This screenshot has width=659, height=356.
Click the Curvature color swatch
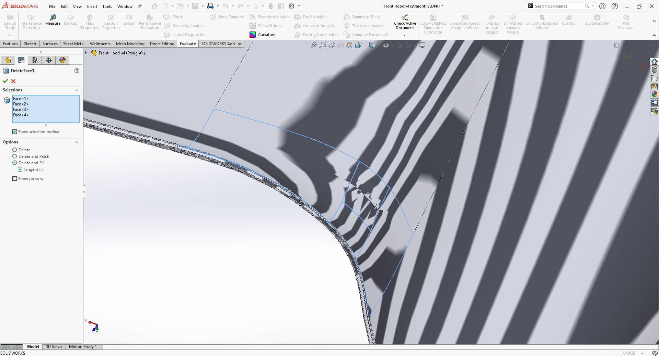coord(253,34)
